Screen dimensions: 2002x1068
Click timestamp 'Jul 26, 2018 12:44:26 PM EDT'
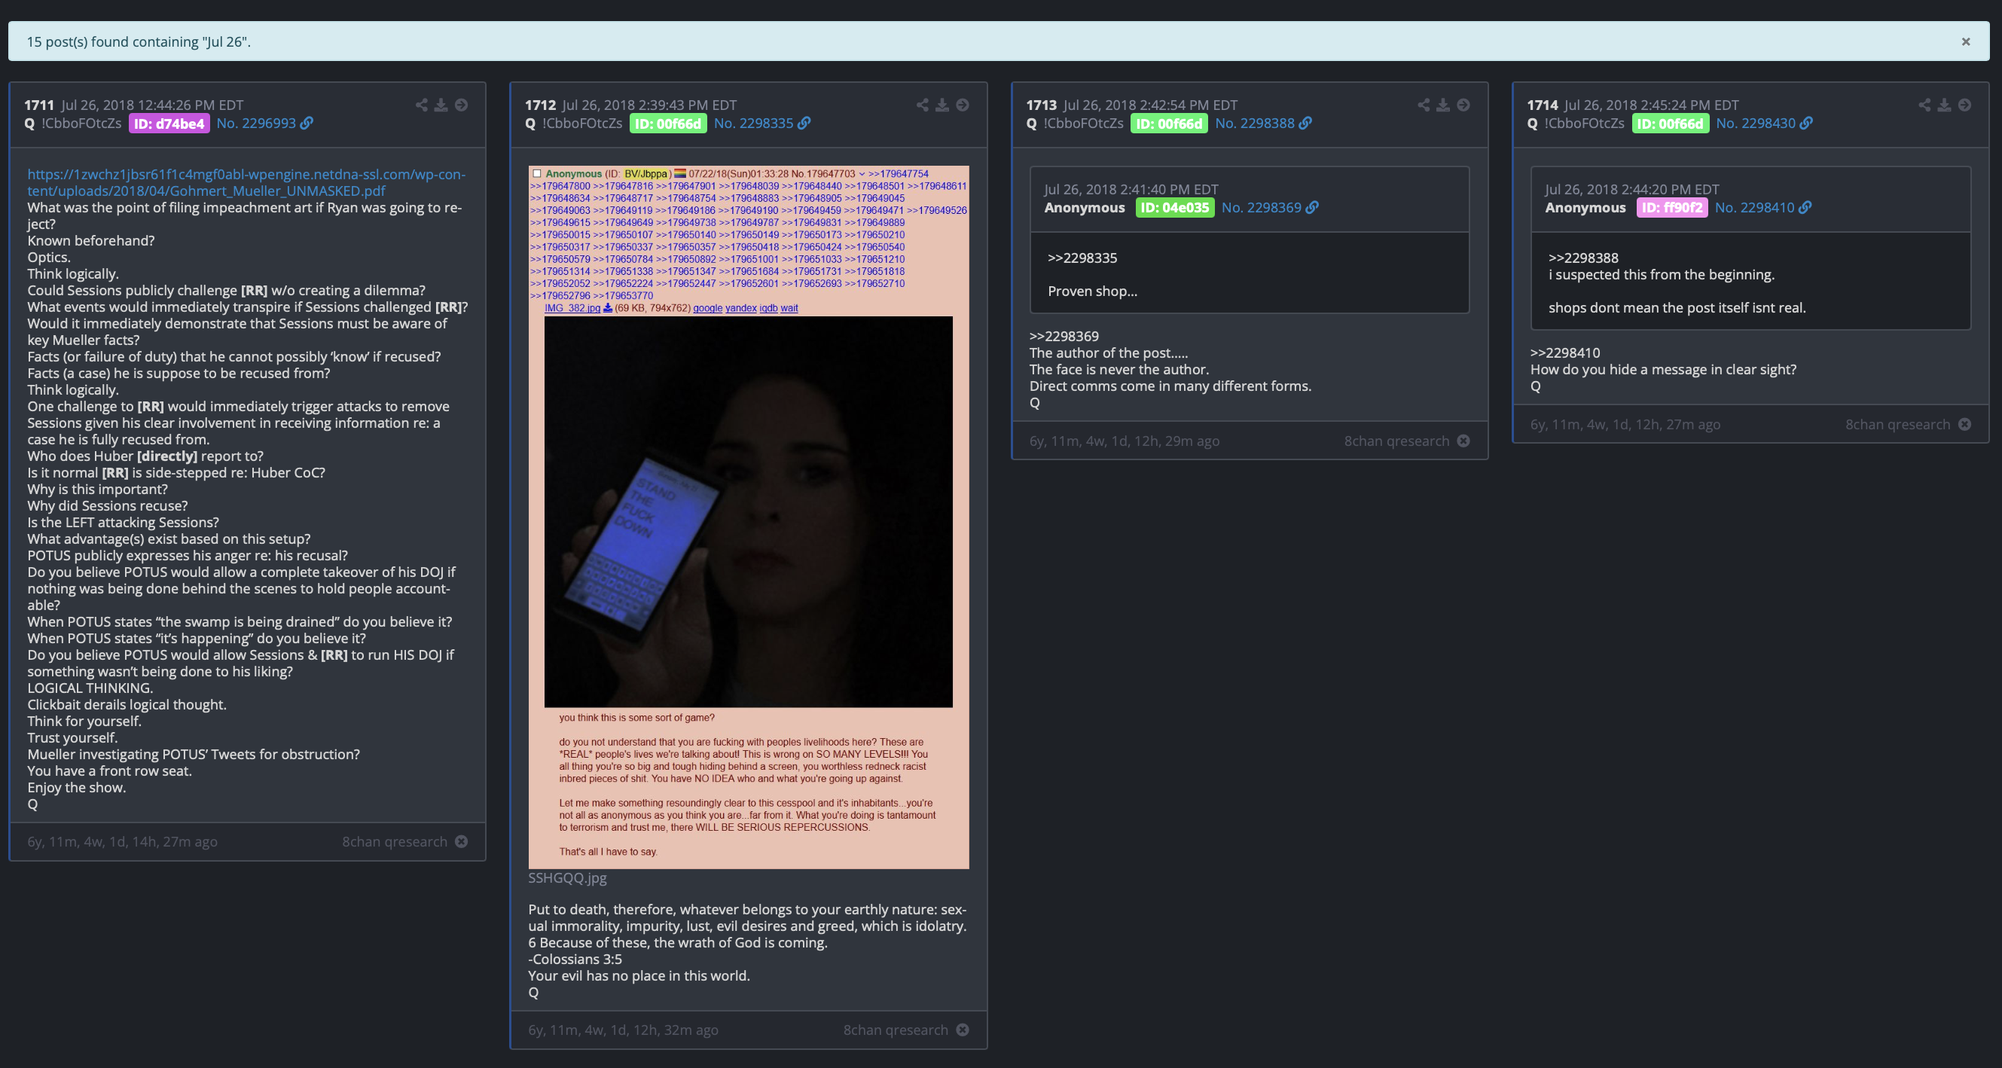[152, 105]
